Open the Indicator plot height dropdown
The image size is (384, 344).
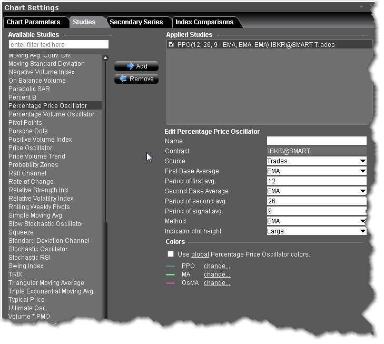click(x=362, y=231)
